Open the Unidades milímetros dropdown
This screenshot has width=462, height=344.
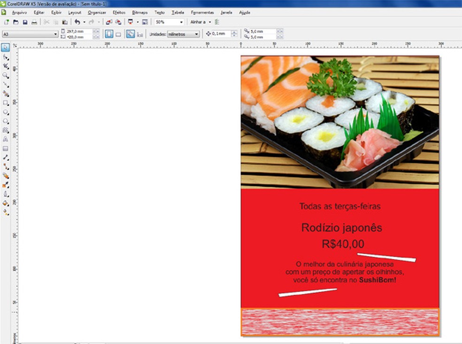coord(197,34)
